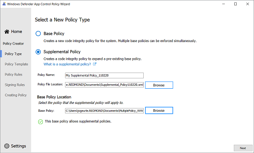This screenshot has width=254, height=153.
Task: Go to Policy Creator in sidebar
Action: (13, 44)
